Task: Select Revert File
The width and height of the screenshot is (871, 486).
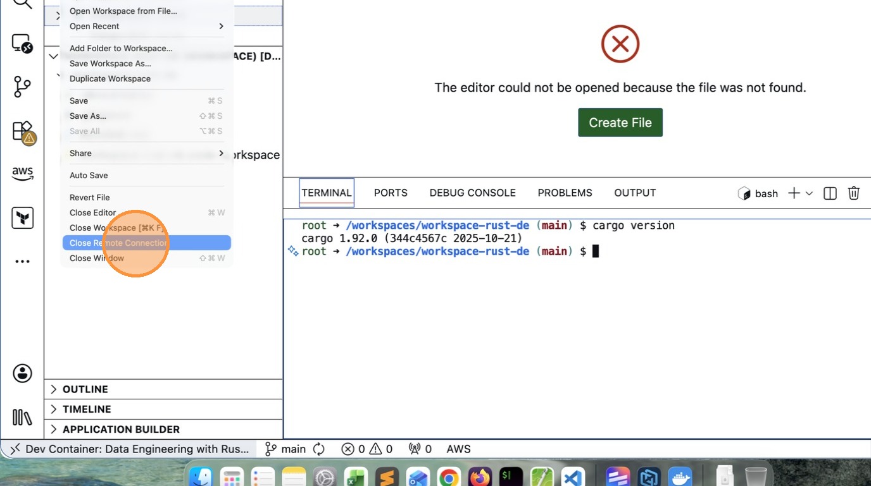Action: [146, 197]
